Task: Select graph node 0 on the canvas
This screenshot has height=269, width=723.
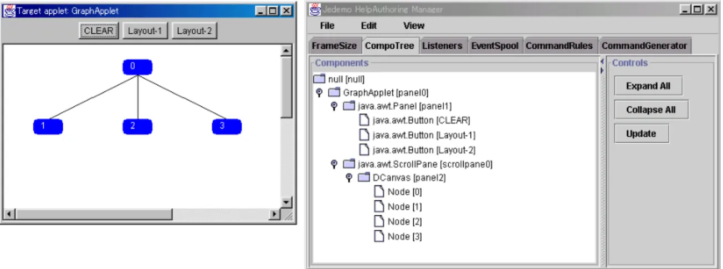Action: tap(137, 68)
